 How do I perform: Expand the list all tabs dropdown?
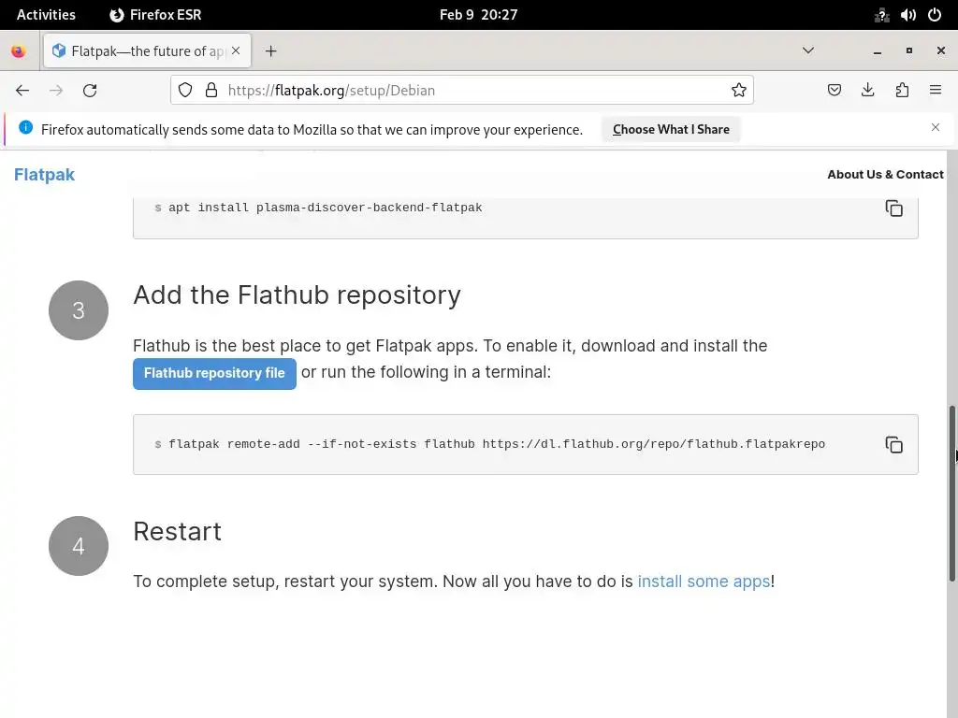(x=808, y=50)
